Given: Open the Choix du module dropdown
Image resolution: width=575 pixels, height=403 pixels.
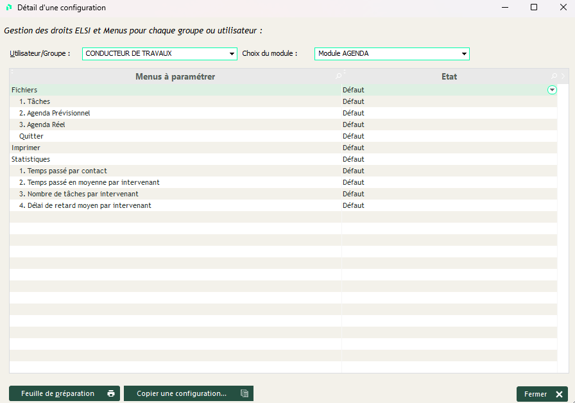Looking at the screenshot, I should click(x=464, y=54).
